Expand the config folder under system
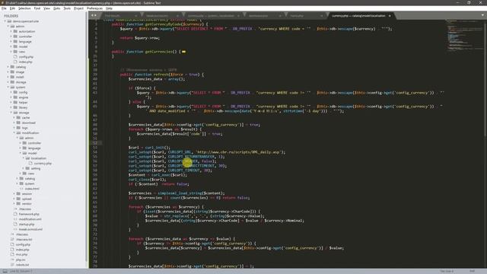Screen dimensions: 487x274 pyautogui.click(x=11, y=92)
